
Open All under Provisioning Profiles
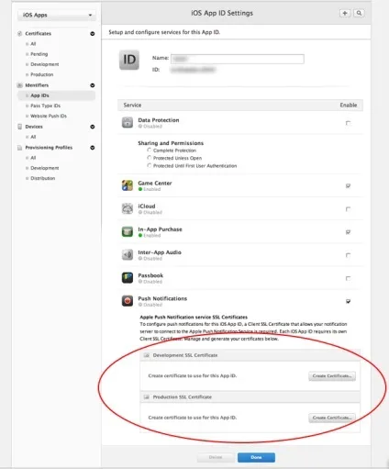coord(33,158)
